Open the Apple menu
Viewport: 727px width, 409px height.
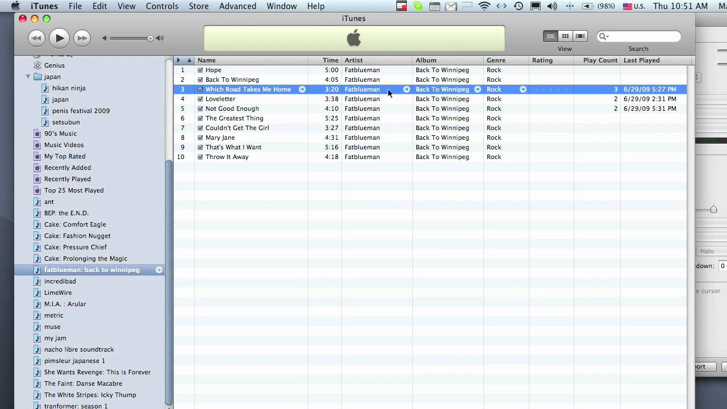point(15,6)
